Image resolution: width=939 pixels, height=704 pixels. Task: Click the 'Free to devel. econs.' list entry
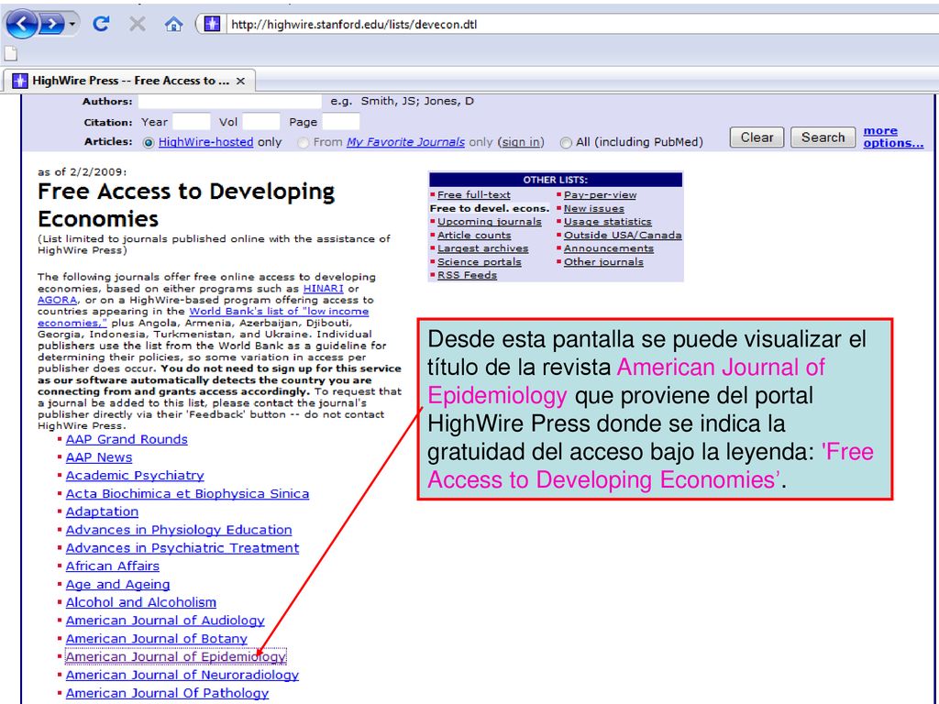coord(490,208)
